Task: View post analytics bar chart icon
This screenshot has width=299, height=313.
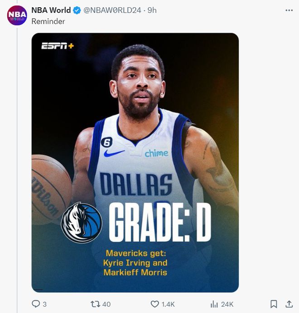Action: click(x=214, y=304)
